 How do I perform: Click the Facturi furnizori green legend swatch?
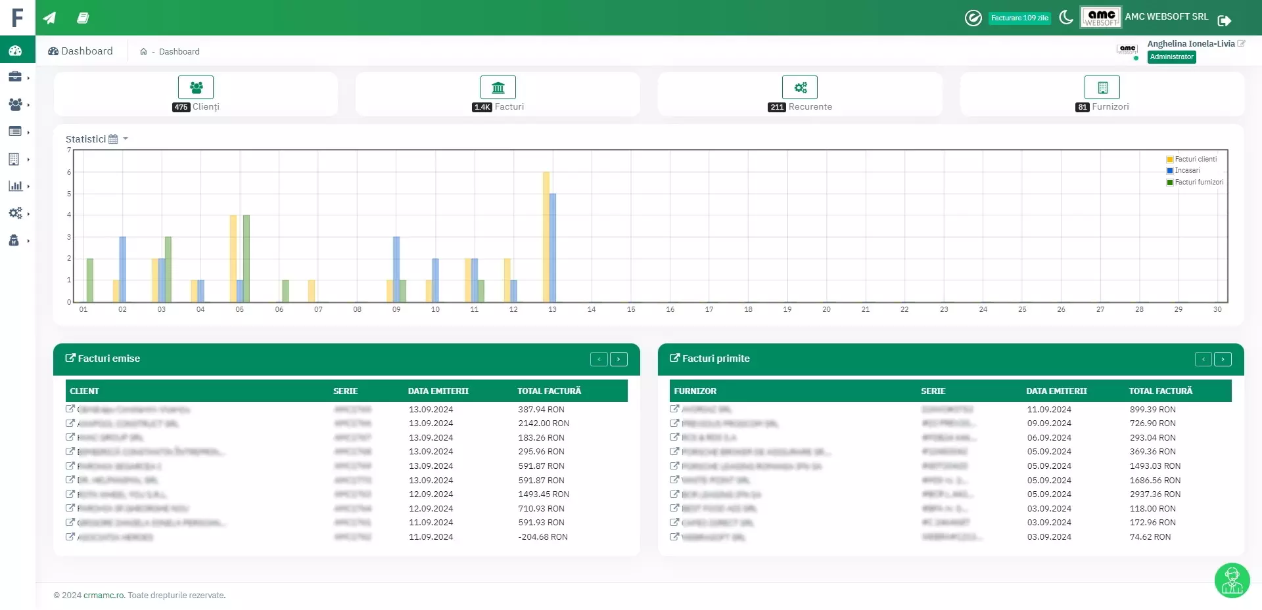(1170, 183)
